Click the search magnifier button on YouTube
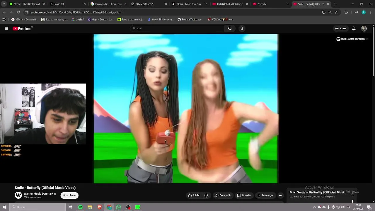This screenshot has width=375, height=211. pos(230,28)
